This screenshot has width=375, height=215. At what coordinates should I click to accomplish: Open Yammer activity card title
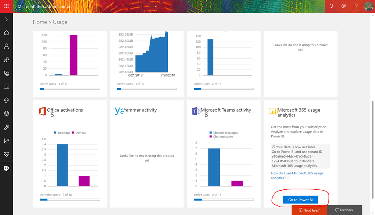tap(140, 110)
